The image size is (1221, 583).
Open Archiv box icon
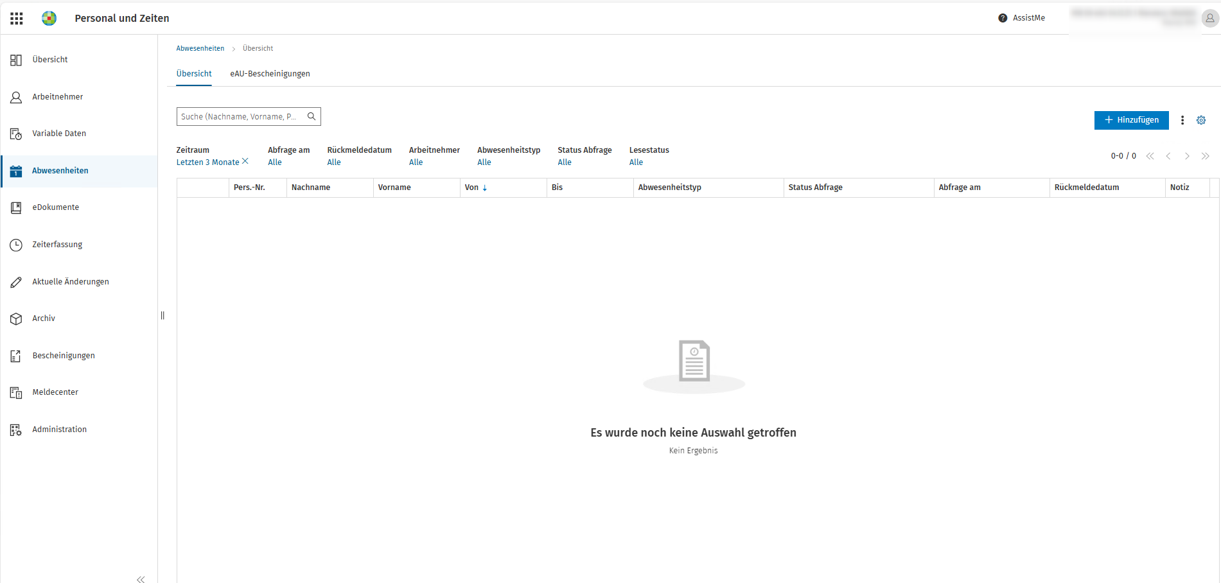point(16,318)
